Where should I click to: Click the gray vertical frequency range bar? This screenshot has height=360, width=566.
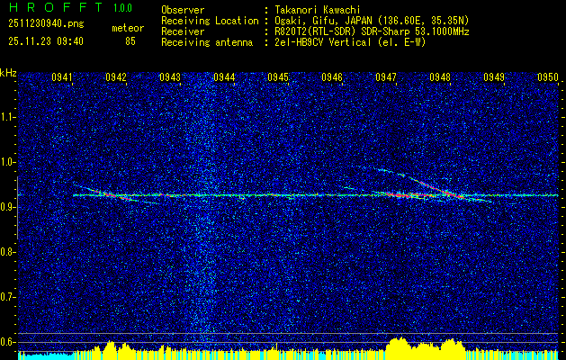(x=17, y=208)
